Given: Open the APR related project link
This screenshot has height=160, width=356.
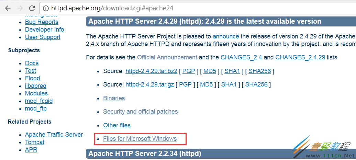Looking at the screenshot, I should coord(31,150).
